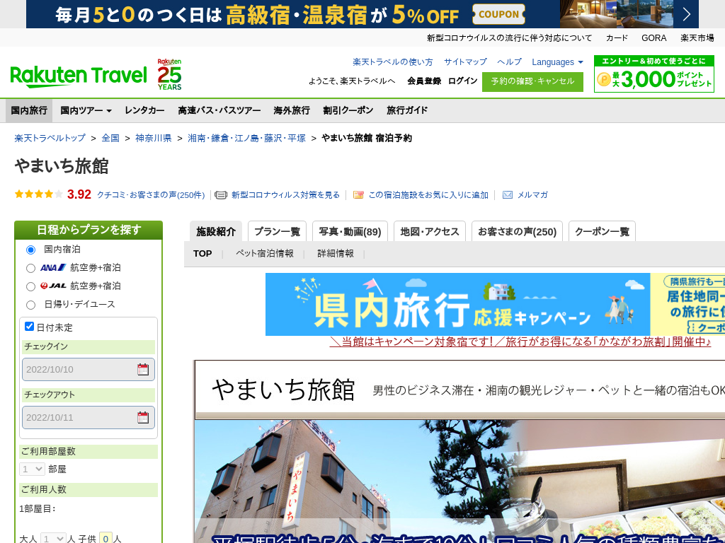Click この宿泊施設をお気に入りに追加 link
This screenshot has width=725, height=543.
pyautogui.click(x=428, y=195)
